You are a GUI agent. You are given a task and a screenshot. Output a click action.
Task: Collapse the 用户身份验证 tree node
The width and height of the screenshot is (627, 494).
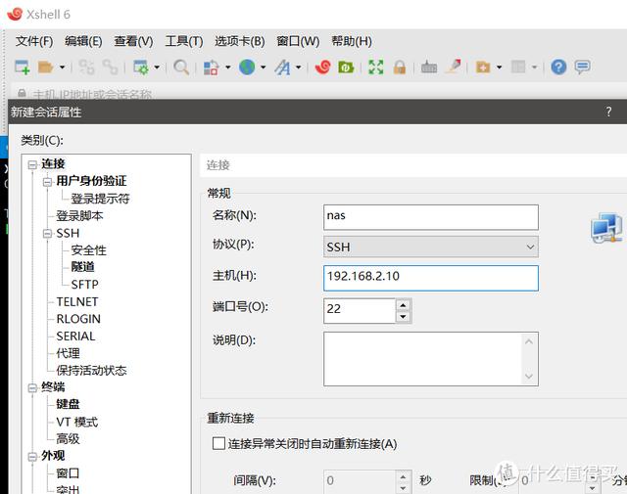tap(47, 182)
